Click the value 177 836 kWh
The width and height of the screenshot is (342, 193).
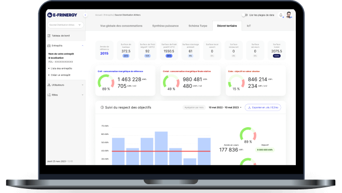[231, 149]
